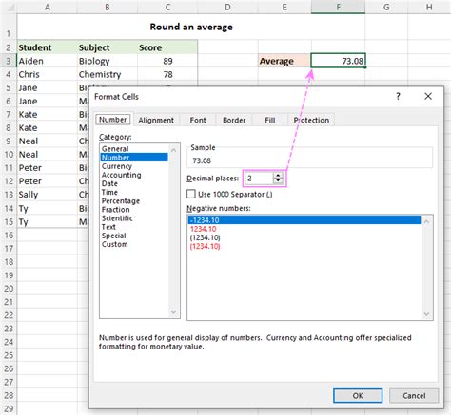Select column E header

284,7
